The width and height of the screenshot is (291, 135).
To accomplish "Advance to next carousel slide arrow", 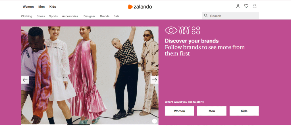I will click(154, 80).
